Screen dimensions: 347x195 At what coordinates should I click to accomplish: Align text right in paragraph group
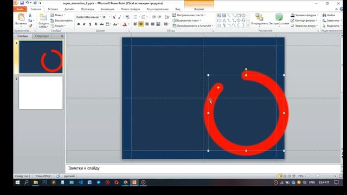coord(147,24)
